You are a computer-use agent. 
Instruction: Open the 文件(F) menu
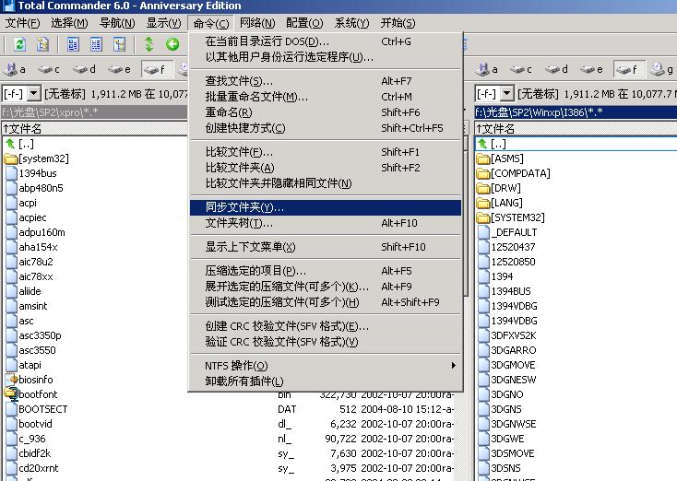pos(22,23)
